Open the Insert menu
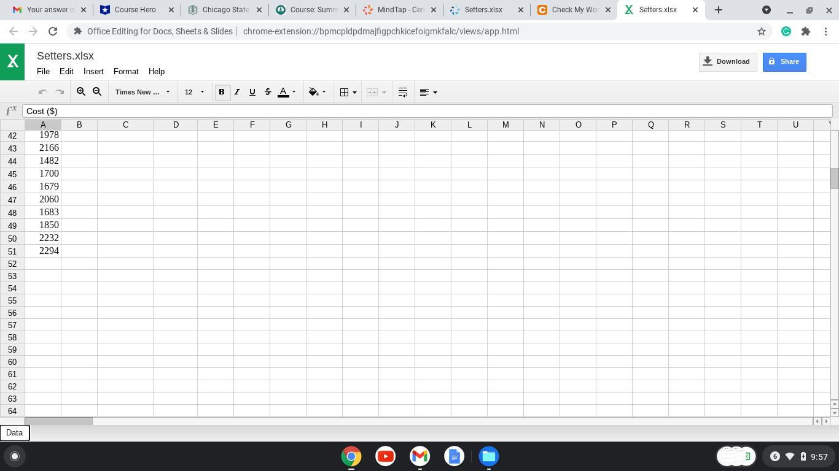Viewport: 839px width, 471px height. click(93, 71)
